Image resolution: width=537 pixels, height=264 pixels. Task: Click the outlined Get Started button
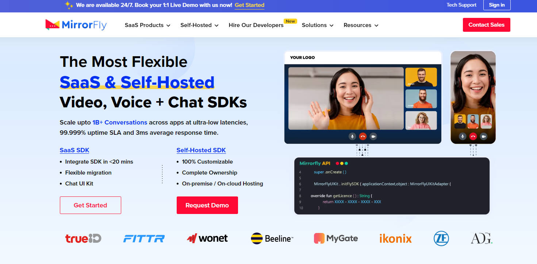(90, 205)
